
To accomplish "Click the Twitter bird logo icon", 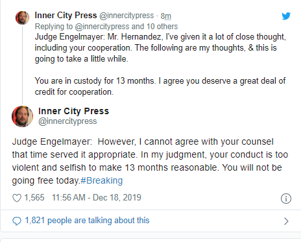I will (286, 16).
